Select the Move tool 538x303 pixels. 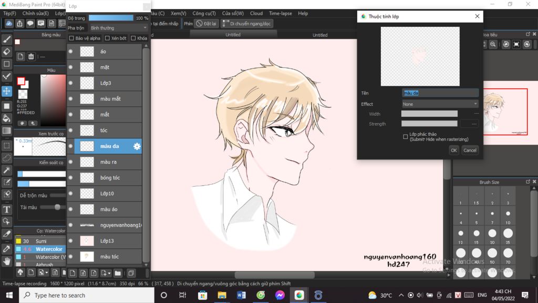tap(6, 91)
